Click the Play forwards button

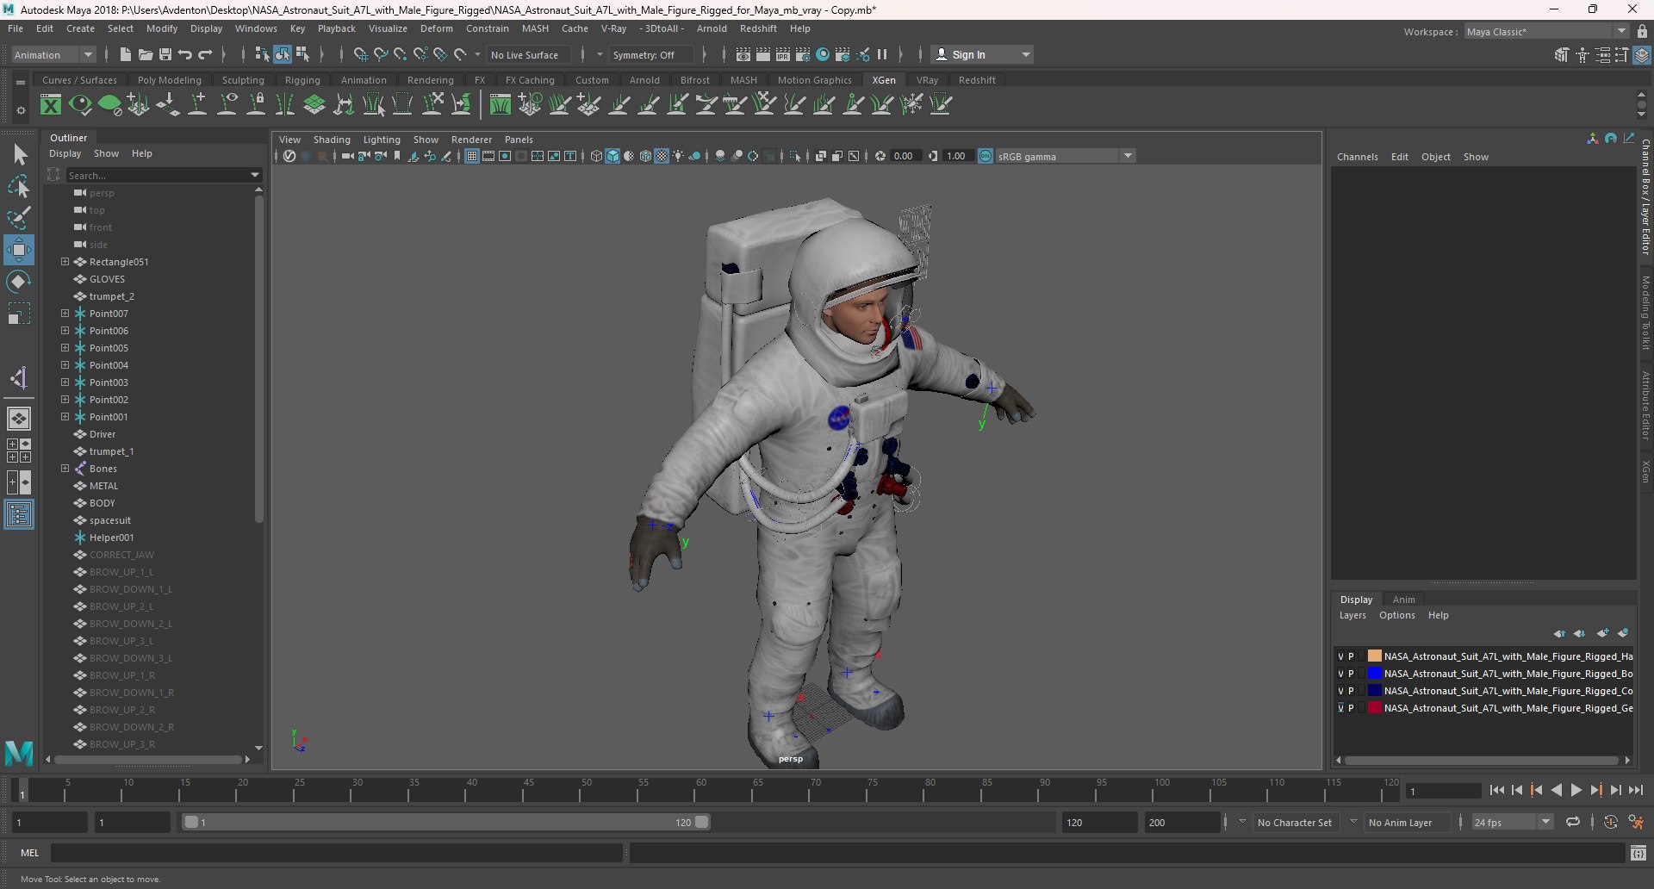tap(1576, 790)
